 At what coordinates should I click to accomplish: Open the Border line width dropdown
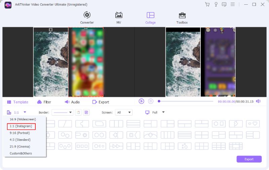tap(63, 112)
